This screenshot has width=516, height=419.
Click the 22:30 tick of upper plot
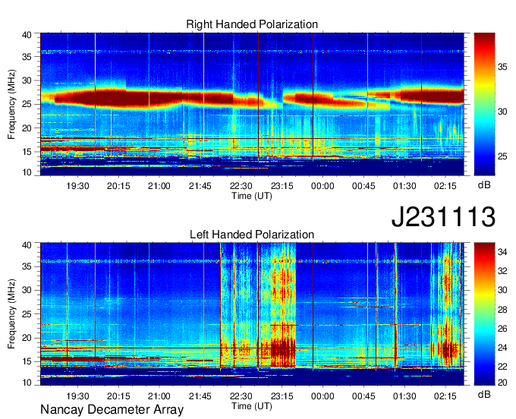241,186
